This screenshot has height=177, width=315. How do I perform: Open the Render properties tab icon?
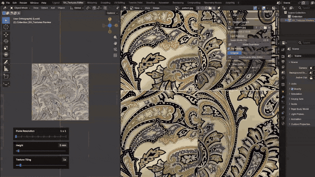click(x=283, y=56)
